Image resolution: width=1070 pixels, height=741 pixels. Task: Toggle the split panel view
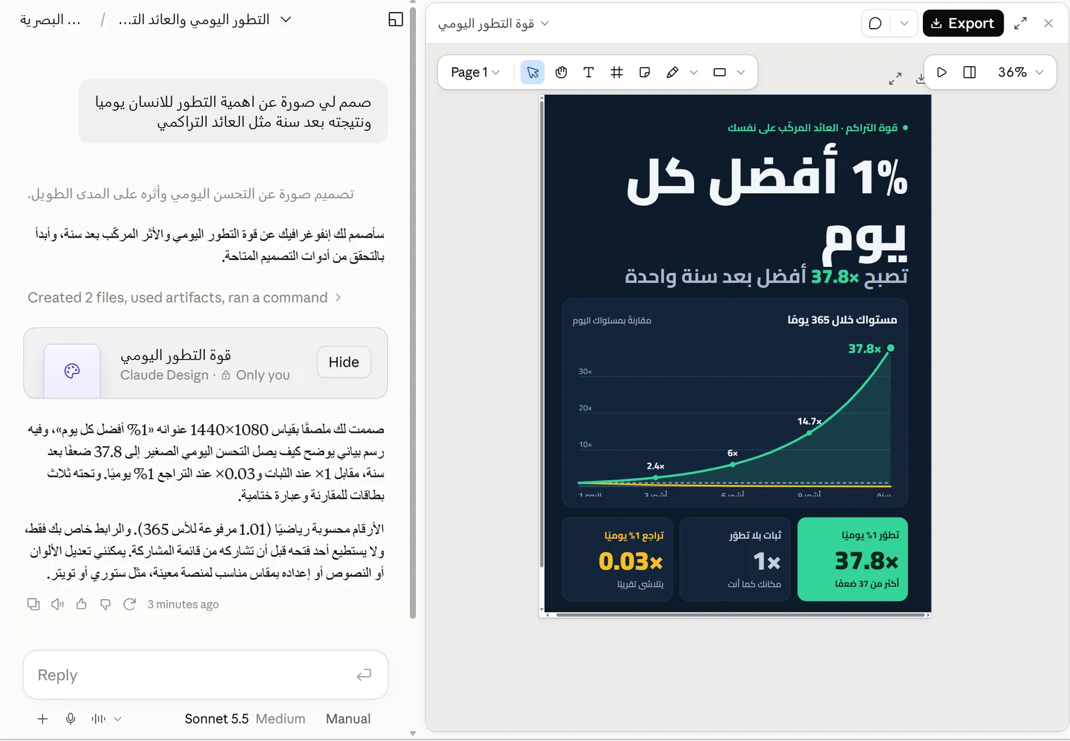coord(970,72)
